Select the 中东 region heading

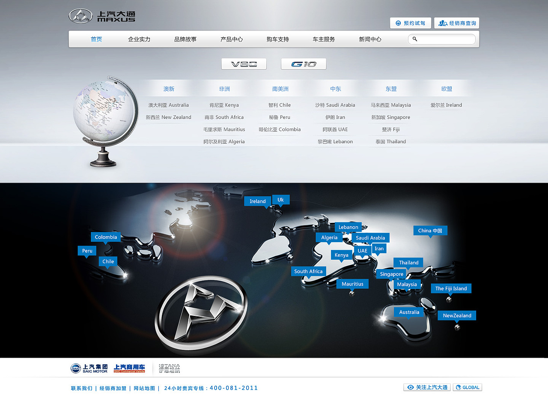[x=336, y=89]
